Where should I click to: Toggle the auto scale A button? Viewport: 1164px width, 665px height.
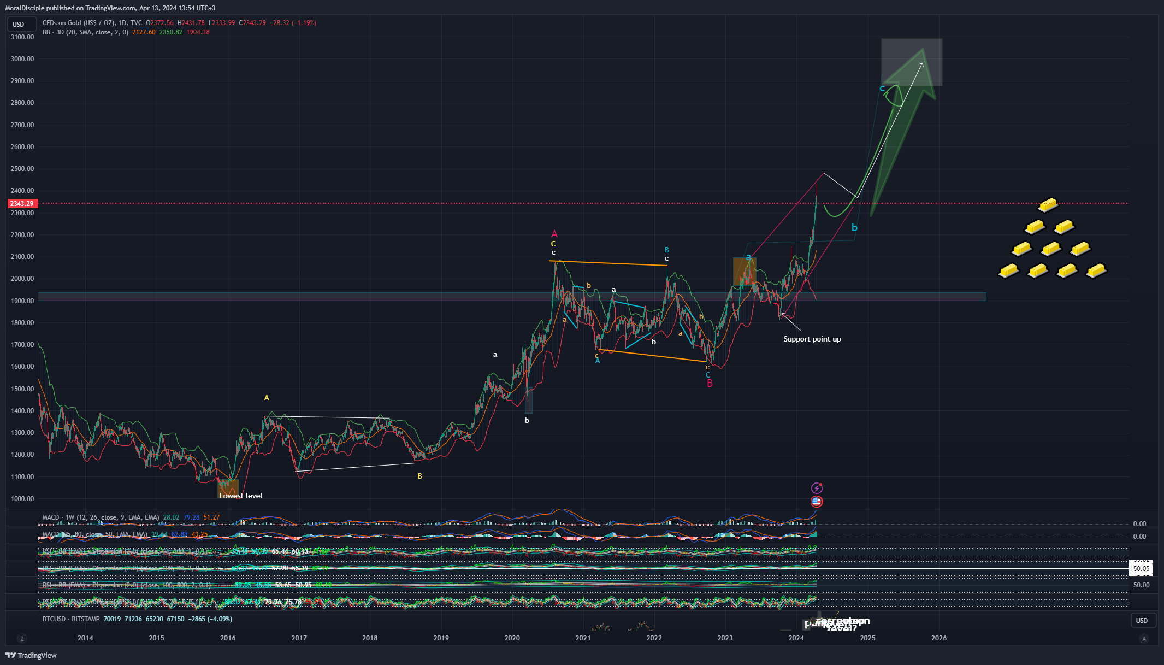tap(1144, 638)
